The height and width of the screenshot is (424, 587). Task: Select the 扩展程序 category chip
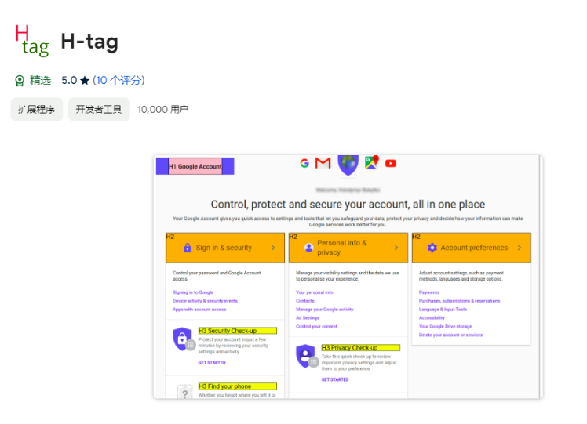(x=37, y=110)
